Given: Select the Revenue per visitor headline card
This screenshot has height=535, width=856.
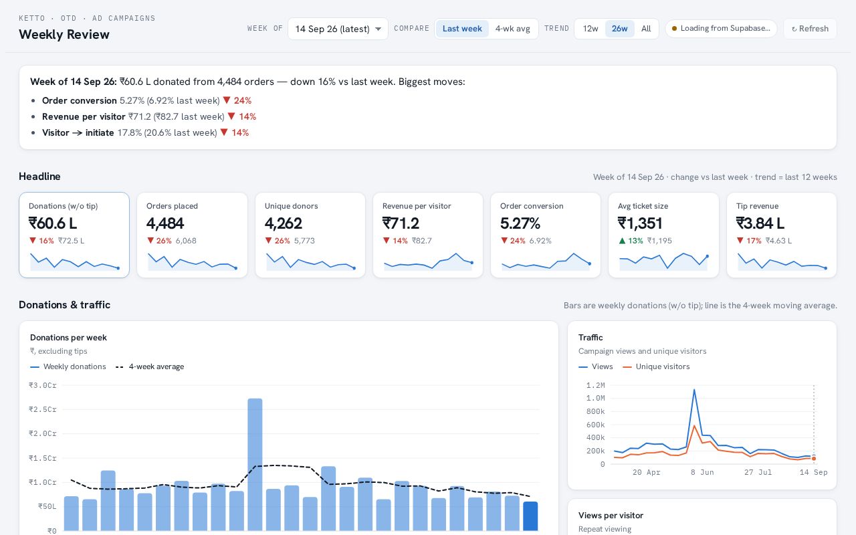Looking at the screenshot, I should point(428,235).
